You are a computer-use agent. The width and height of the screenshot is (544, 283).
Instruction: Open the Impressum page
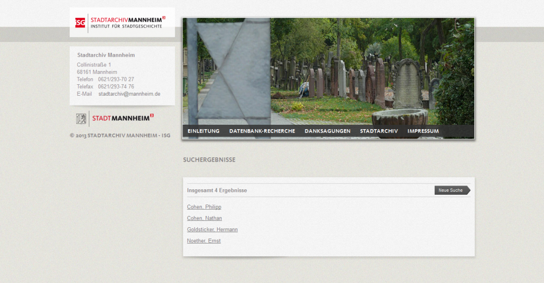(x=423, y=131)
